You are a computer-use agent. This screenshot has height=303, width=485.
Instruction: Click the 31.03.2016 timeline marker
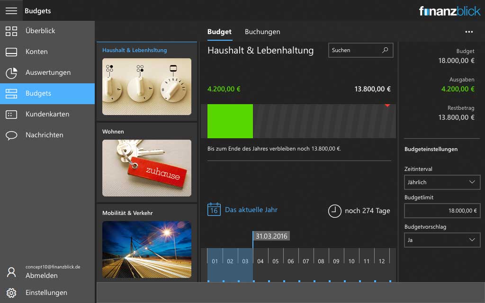[271, 236]
